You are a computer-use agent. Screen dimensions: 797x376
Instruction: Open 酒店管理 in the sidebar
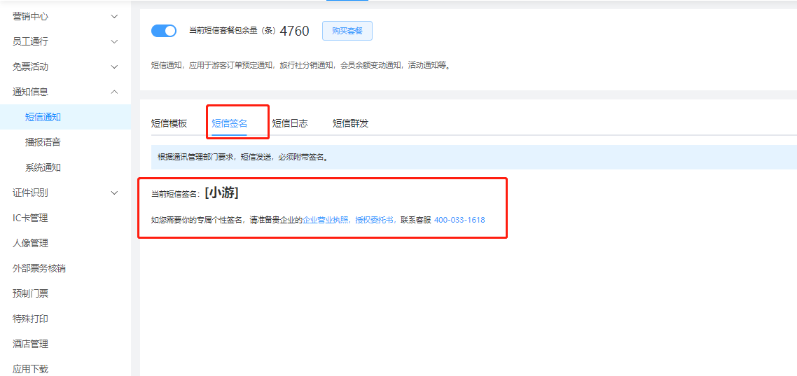point(30,344)
